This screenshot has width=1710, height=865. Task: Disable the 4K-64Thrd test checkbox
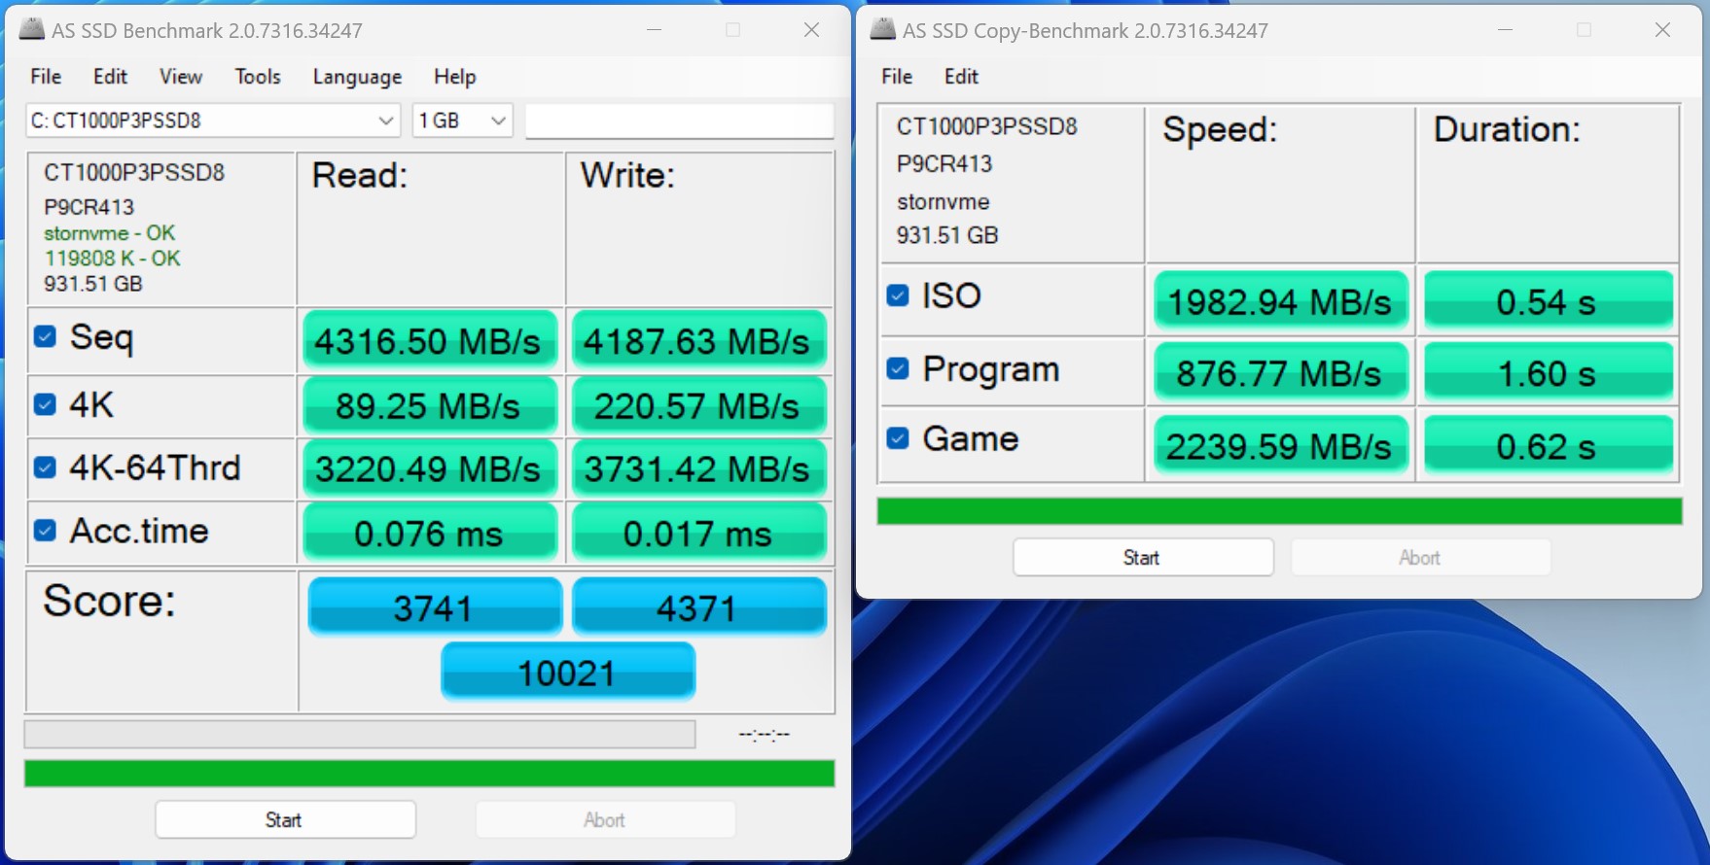click(45, 467)
